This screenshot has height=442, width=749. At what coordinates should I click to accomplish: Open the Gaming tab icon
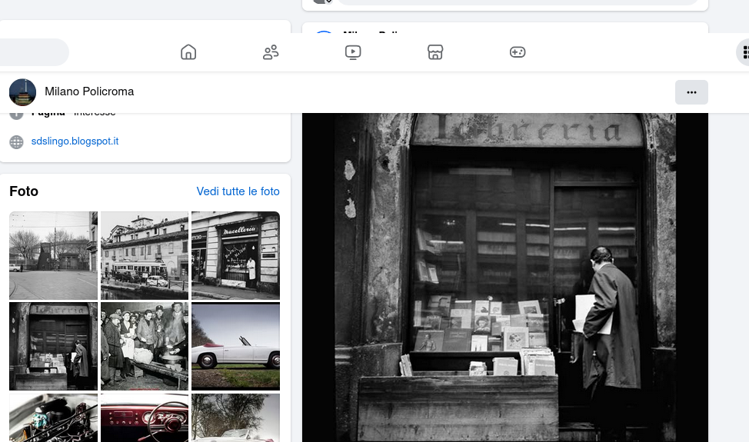pos(518,52)
